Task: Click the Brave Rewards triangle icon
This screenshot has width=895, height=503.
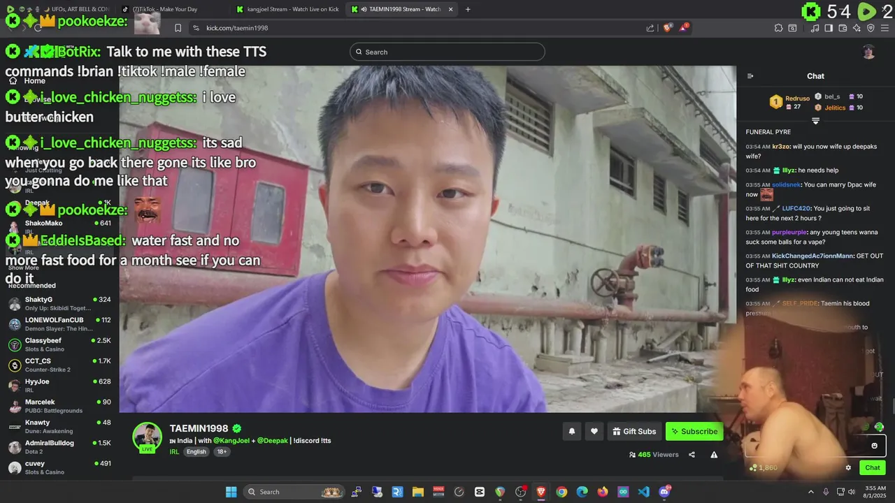Action: point(684,28)
